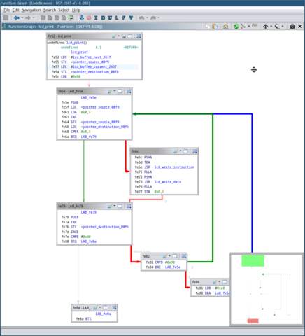Click the satellite overview green block

253,261
